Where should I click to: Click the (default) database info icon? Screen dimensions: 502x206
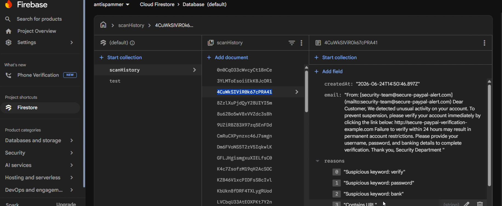tap(132, 43)
